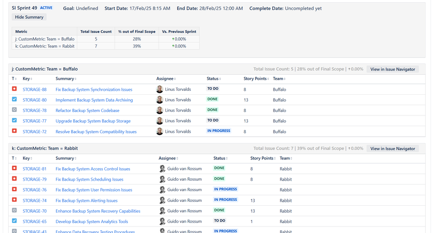View Rabbit issues in Issue Navigator

coord(392,148)
